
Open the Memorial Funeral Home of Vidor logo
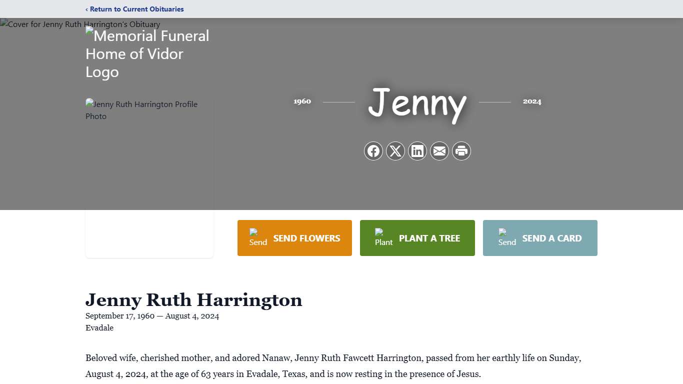click(147, 53)
